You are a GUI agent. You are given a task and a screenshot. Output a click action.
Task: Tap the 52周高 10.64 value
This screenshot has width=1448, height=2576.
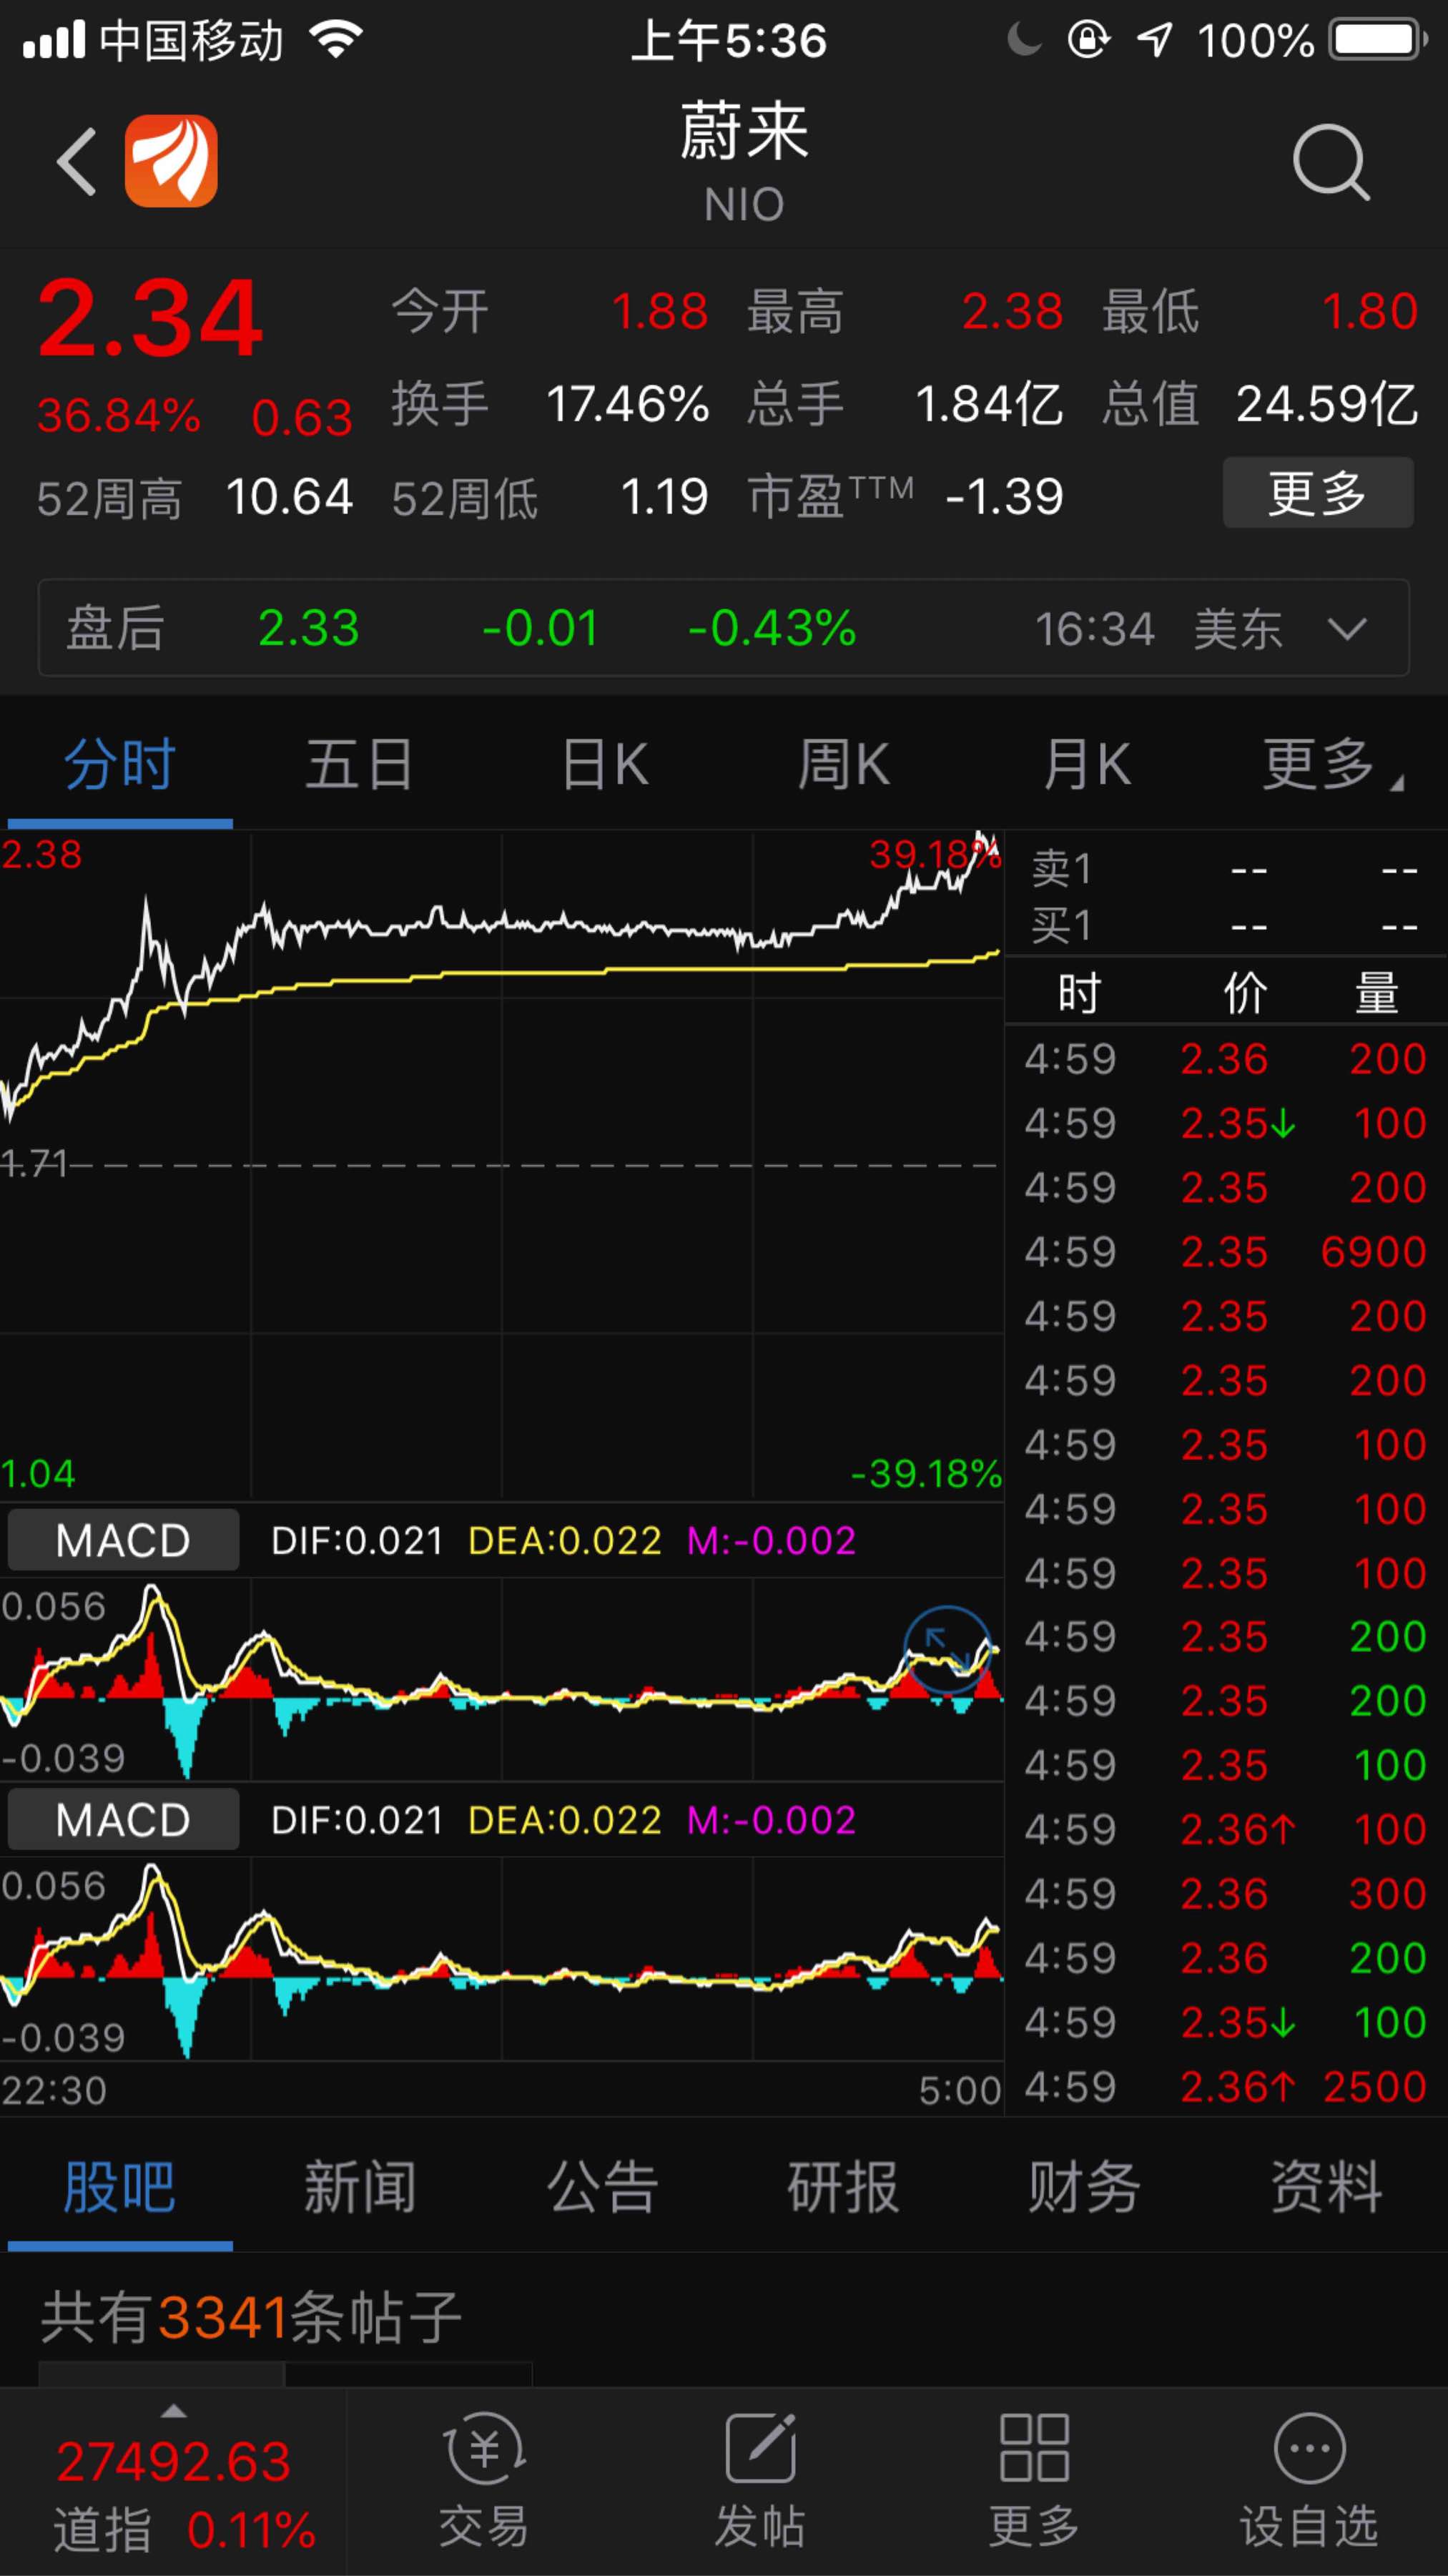290,497
